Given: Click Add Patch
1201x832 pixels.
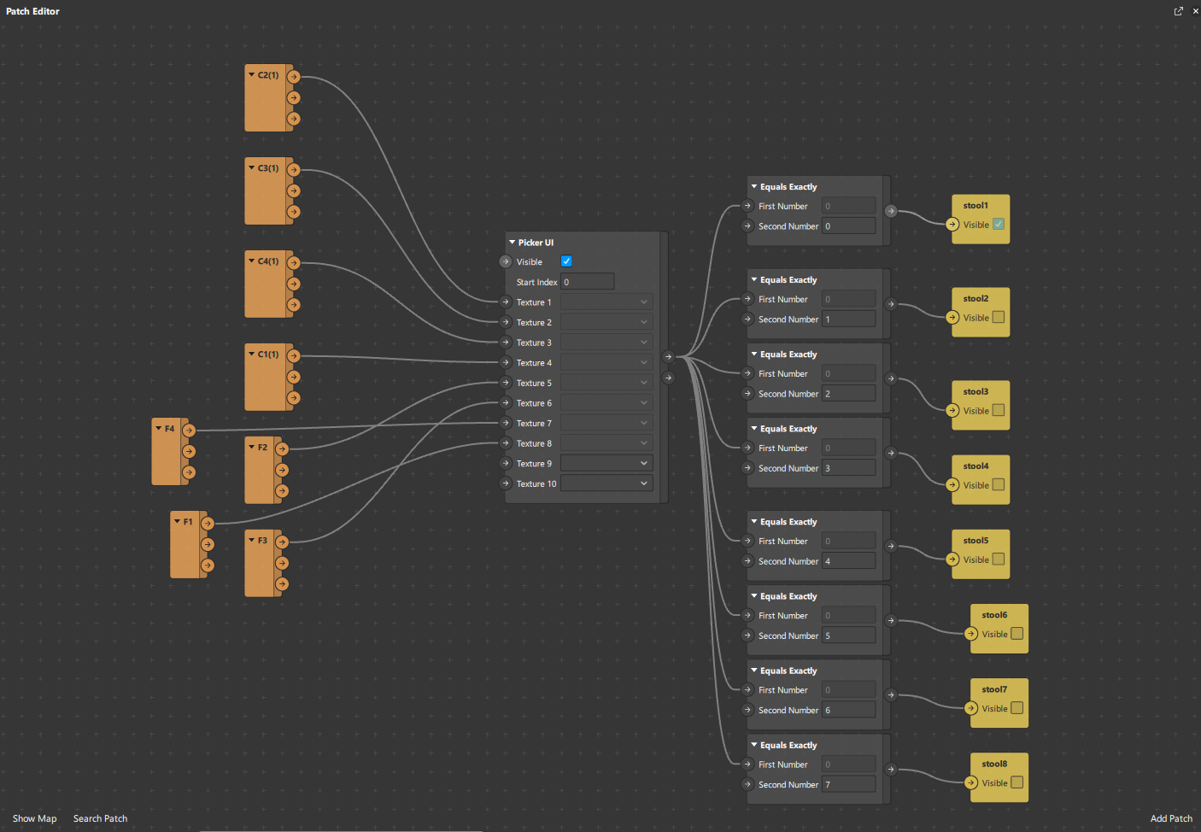Looking at the screenshot, I should tap(1171, 818).
